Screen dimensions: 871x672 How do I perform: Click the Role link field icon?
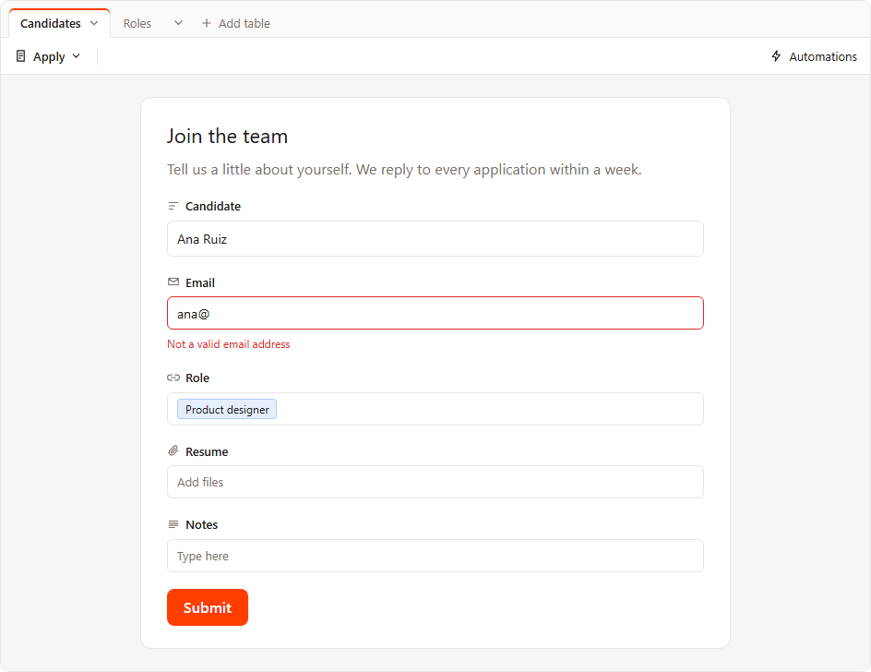pyautogui.click(x=173, y=378)
